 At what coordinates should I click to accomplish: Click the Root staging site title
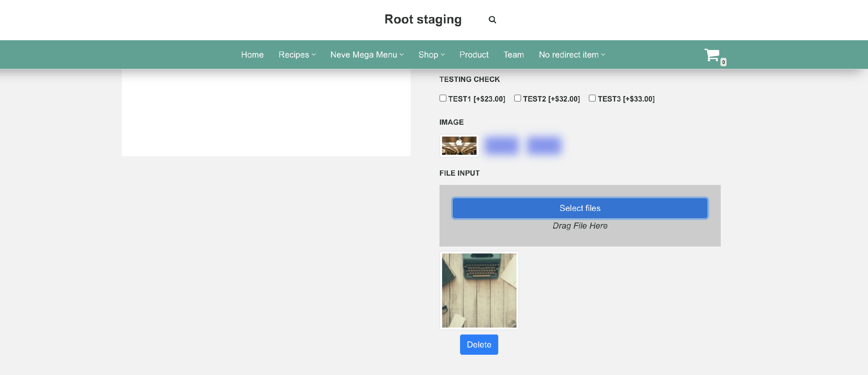click(x=422, y=20)
